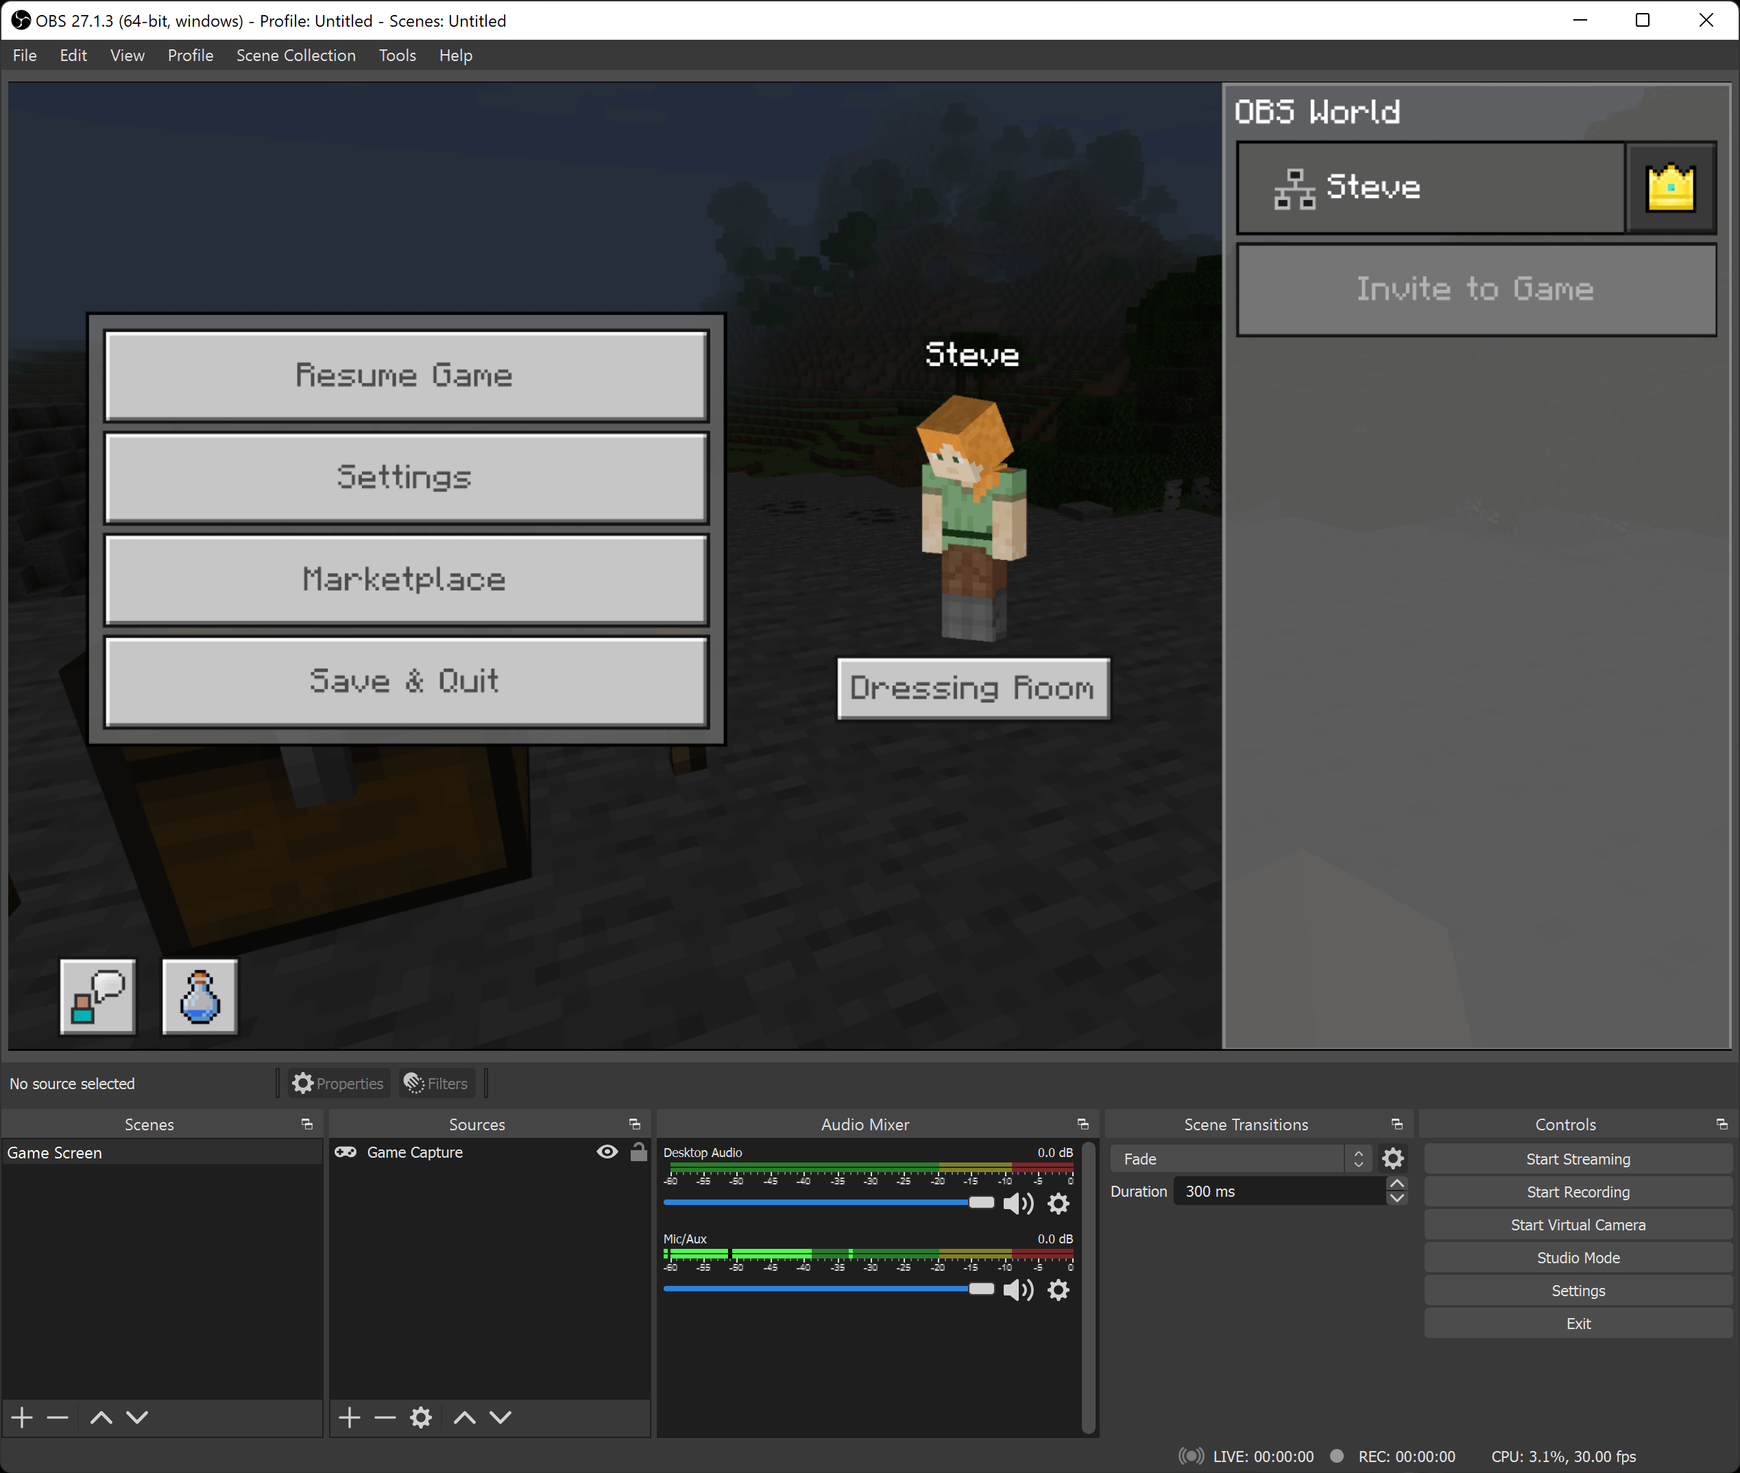Toggle Game Capture source visibility eye
Image resolution: width=1740 pixels, height=1473 pixels.
607,1153
